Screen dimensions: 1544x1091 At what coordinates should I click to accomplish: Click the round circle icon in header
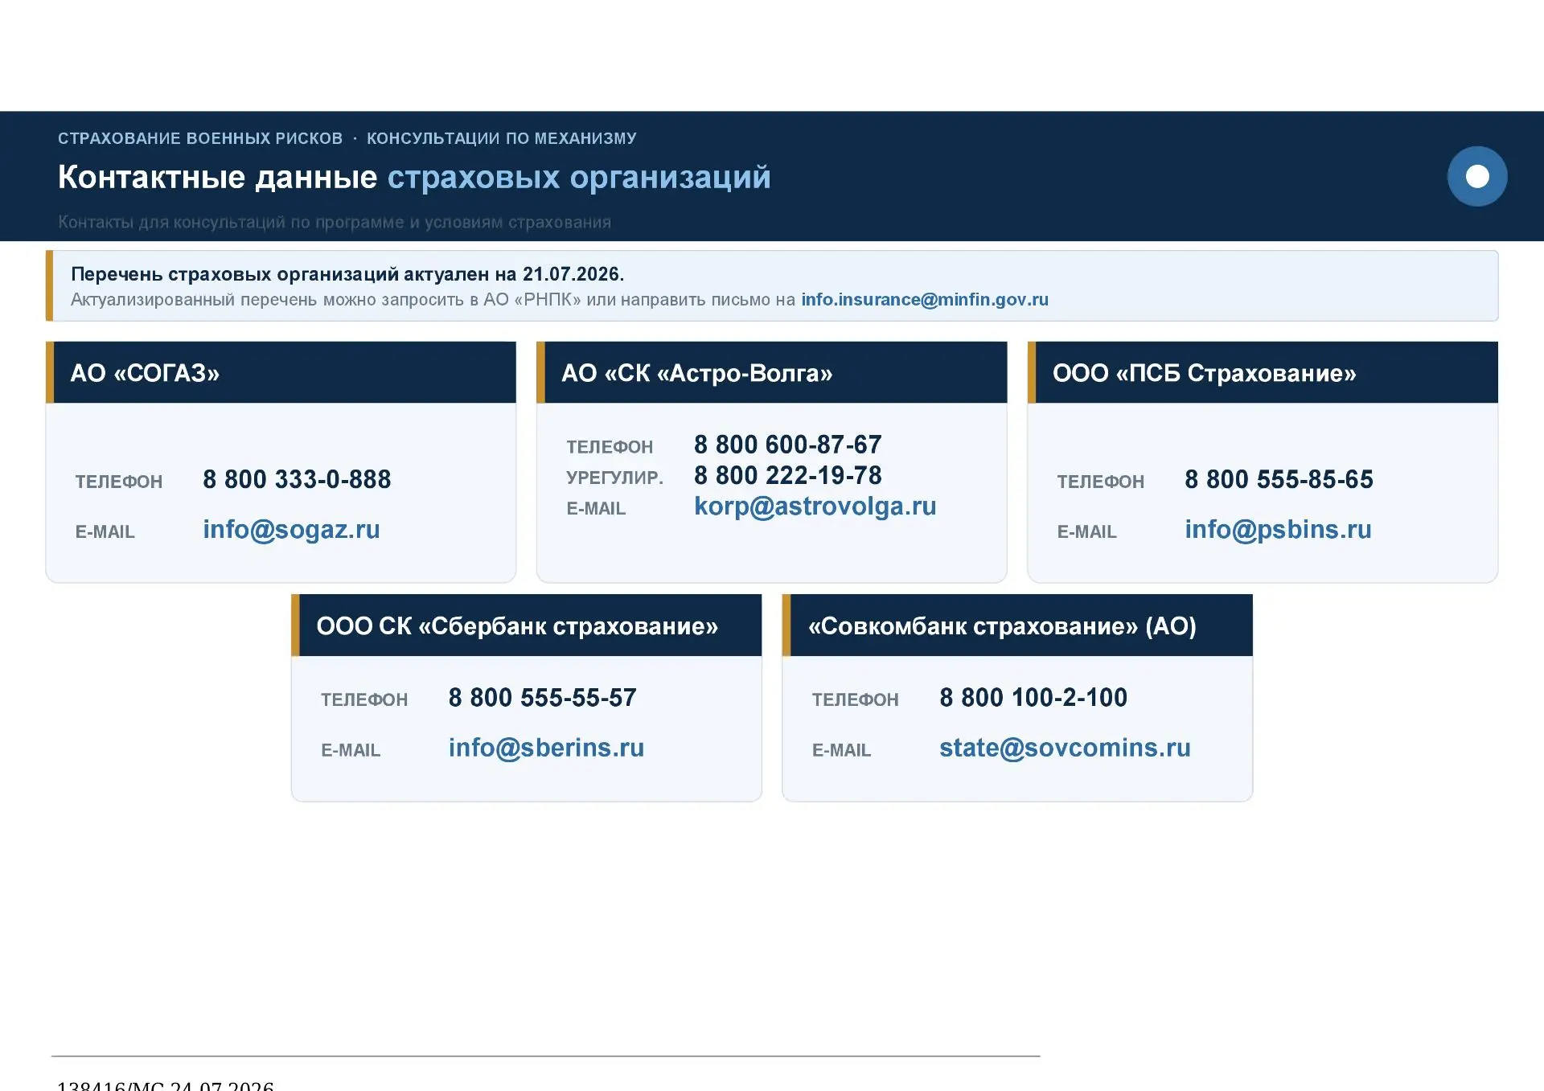coord(1477,176)
